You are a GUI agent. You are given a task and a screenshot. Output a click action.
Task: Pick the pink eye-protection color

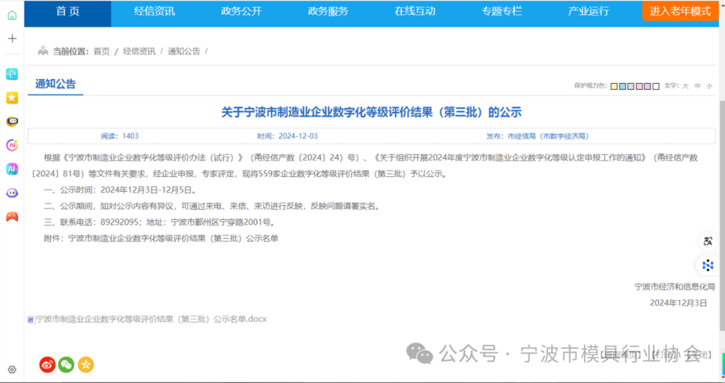coord(639,87)
